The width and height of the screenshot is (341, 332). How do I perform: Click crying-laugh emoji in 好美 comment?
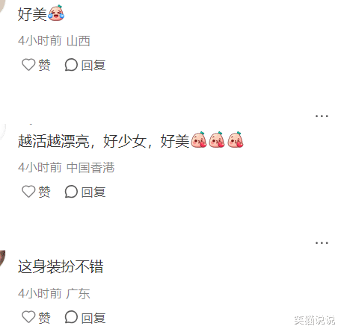(x=56, y=13)
